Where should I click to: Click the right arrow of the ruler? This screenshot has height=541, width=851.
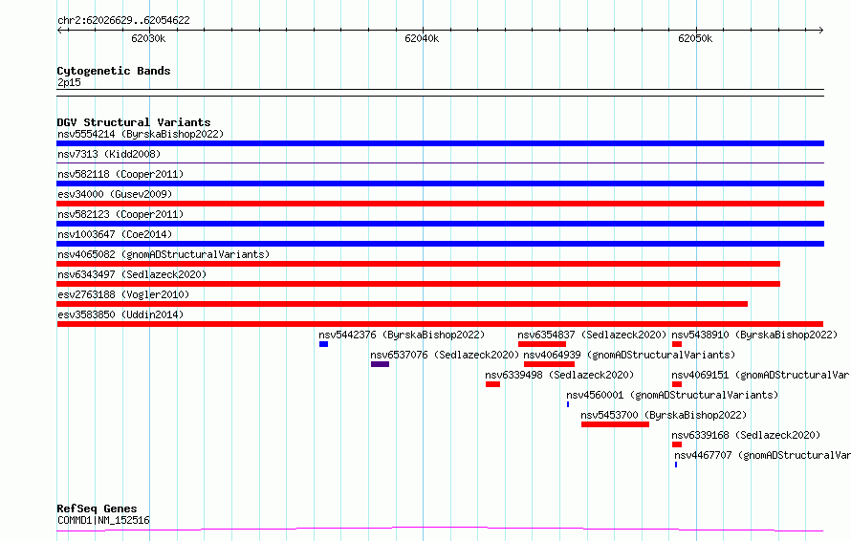tap(820, 31)
